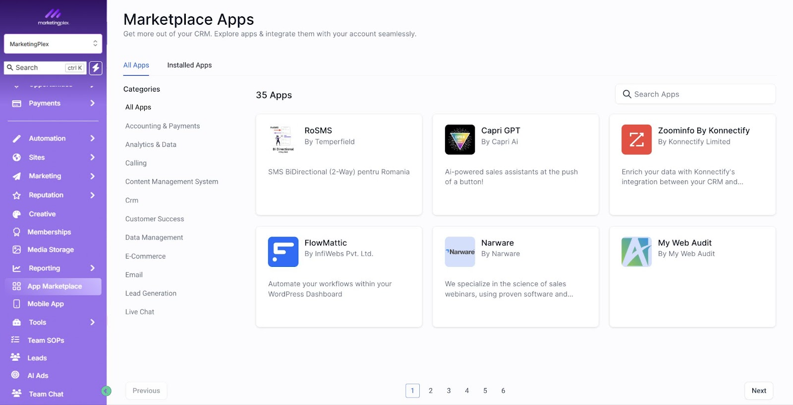Image resolution: width=793 pixels, height=405 pixels.
Task: Select the All Apps category
Action: pos(138,107)
